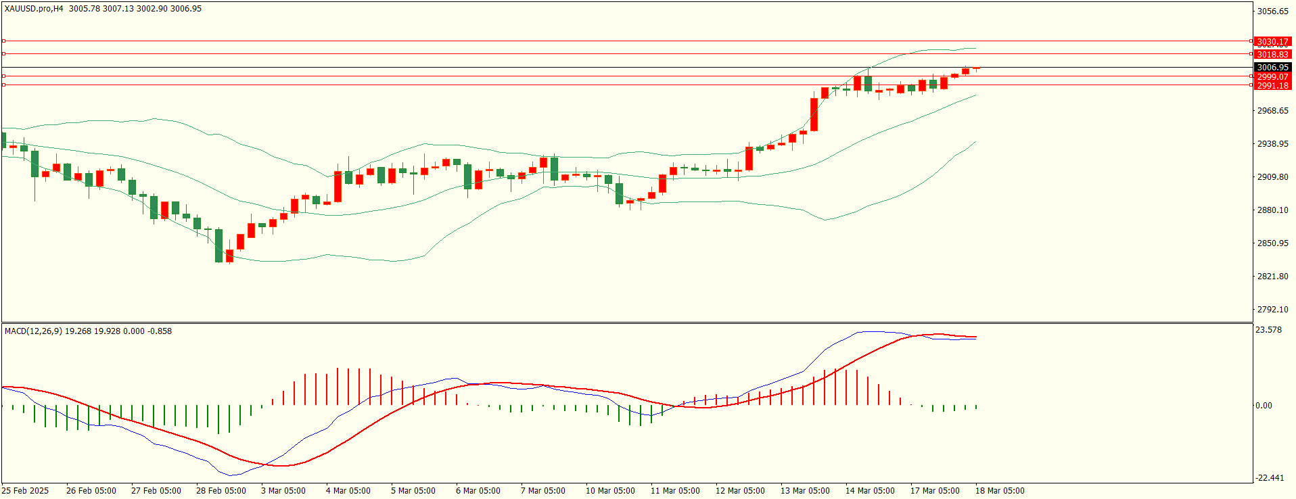The height and width of the screenshot is (499, 1296).
Task: Click the 25 Feb 2025 date label
Action: coord(26,491)
